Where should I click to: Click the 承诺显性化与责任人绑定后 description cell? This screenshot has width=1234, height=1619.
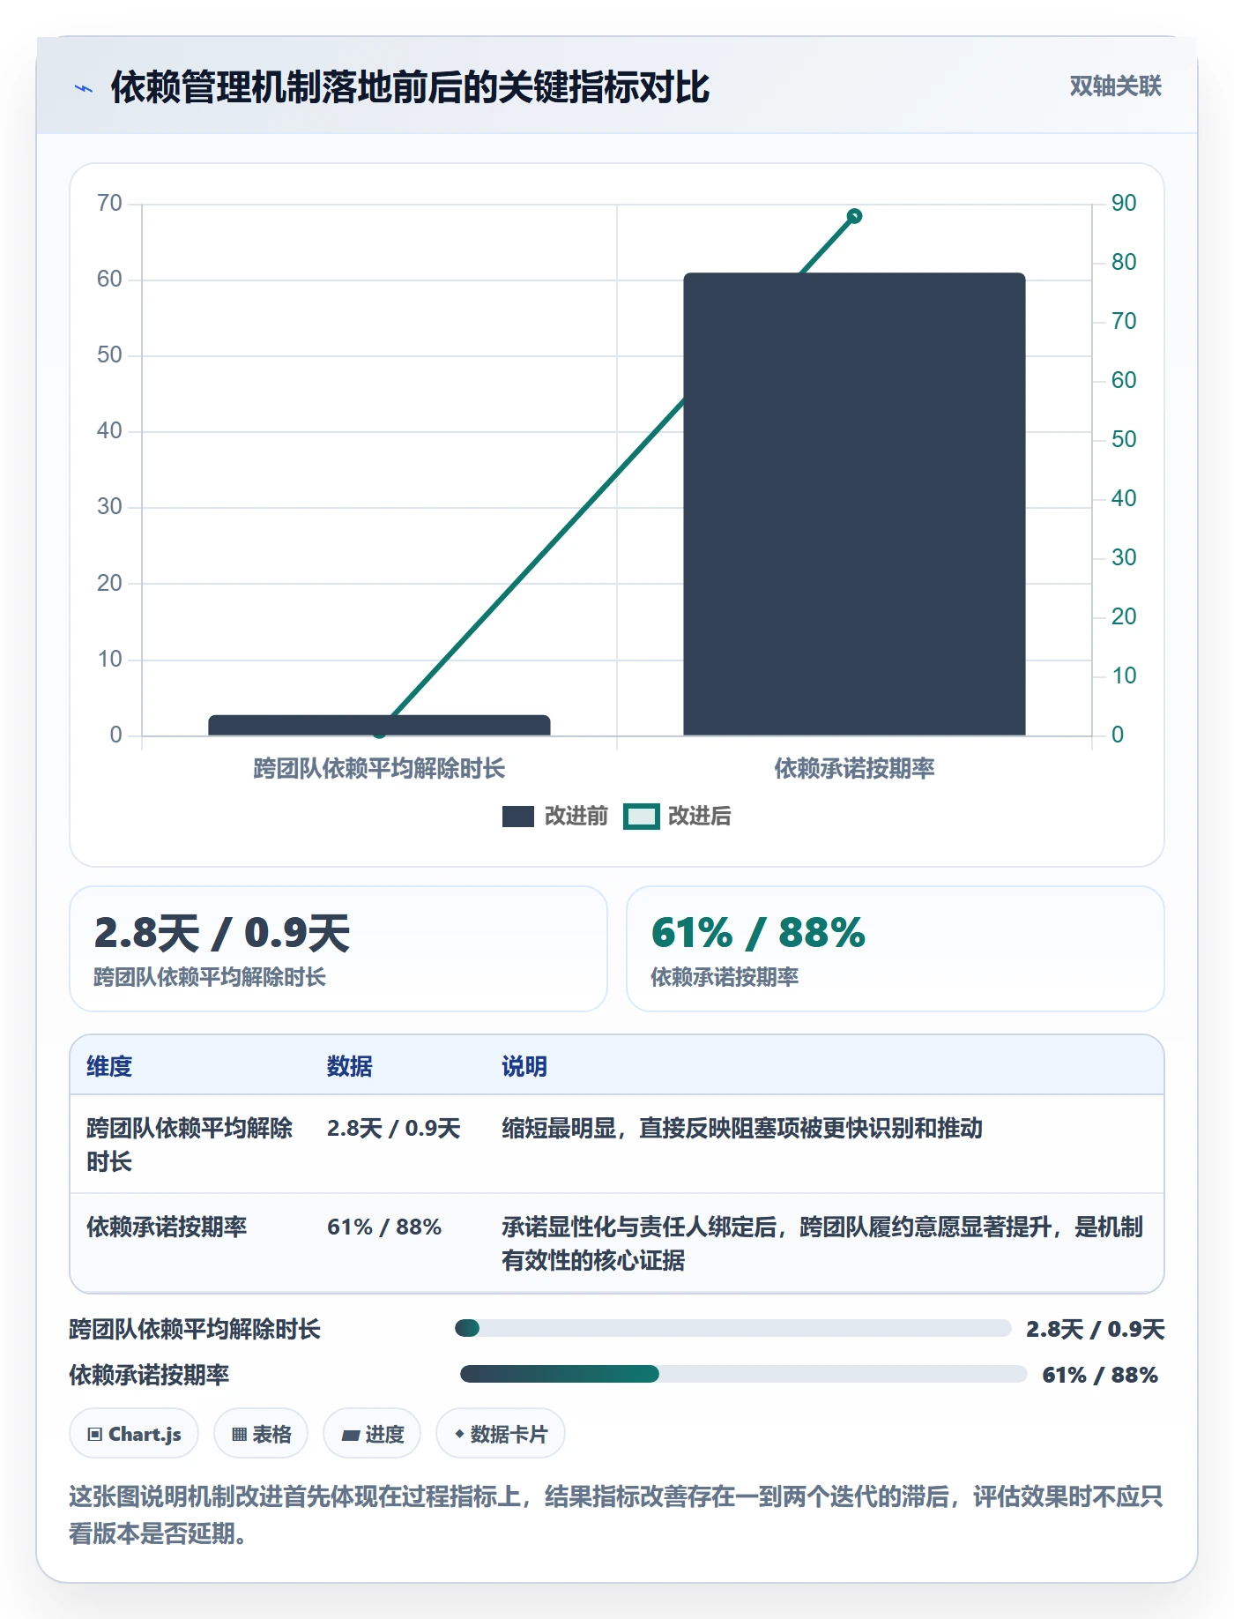click(822, 1243)
